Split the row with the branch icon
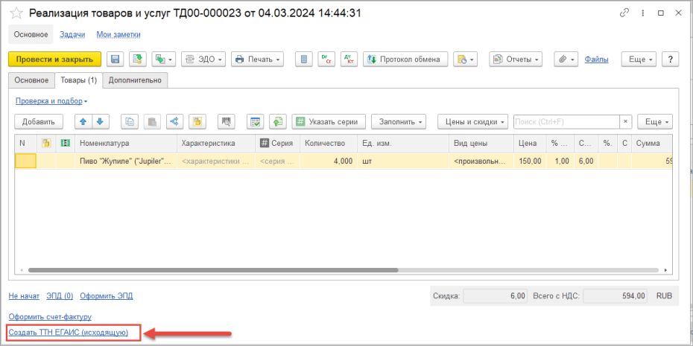693x346 pixels. (175, 122)
